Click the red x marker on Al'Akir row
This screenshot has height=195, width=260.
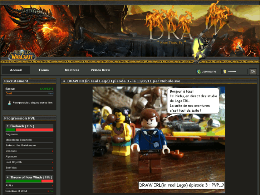53,186
